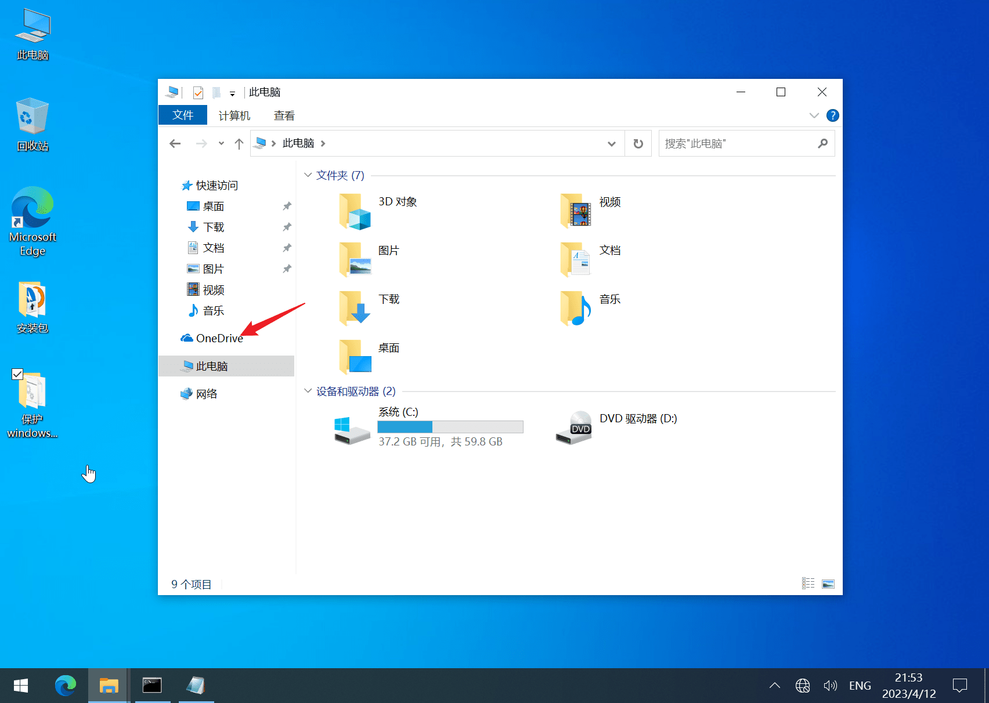Open the 文档 folder in main pane
The height and width of the screenshot is (703, 989).
point(576,260)
